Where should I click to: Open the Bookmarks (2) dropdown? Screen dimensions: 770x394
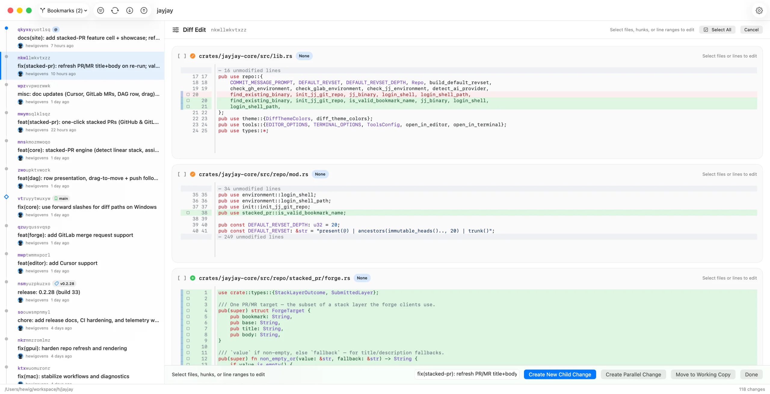[64, 11]
